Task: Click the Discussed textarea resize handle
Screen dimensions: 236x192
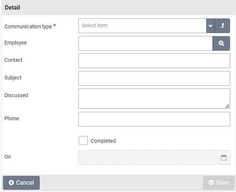Action: coord(228,106)
